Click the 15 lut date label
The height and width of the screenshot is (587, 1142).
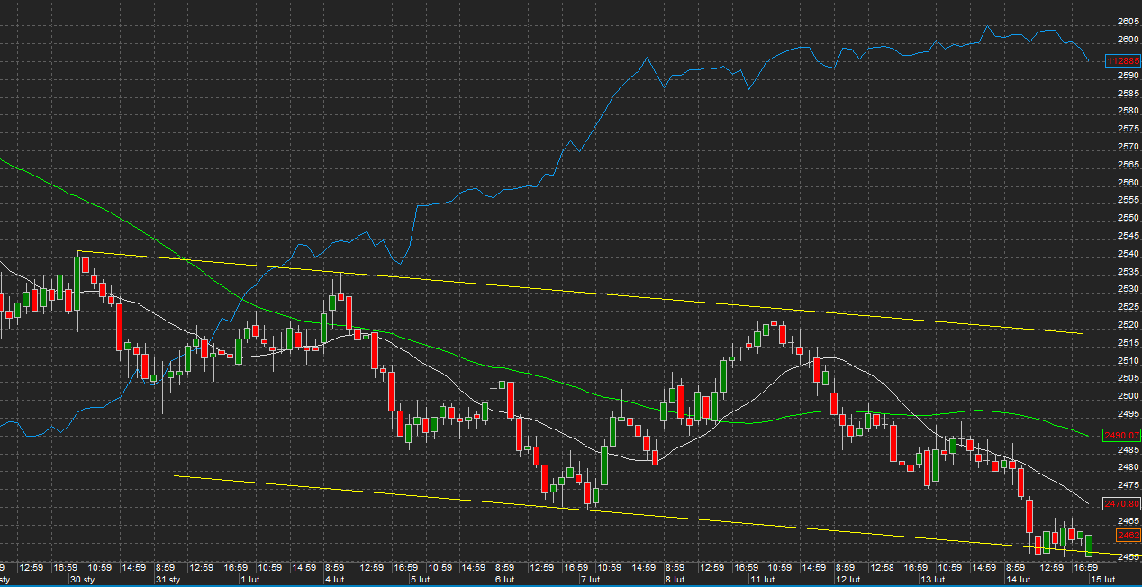tap(1104, 580)
